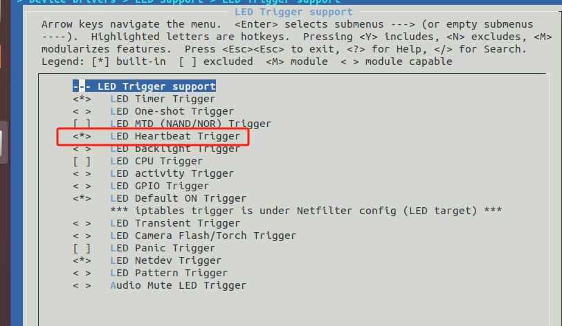The width and height of the screenshot is (562, 326).
Task: Toggle the LED GPIO Trigger state box
Action: [x=82, y=186]
